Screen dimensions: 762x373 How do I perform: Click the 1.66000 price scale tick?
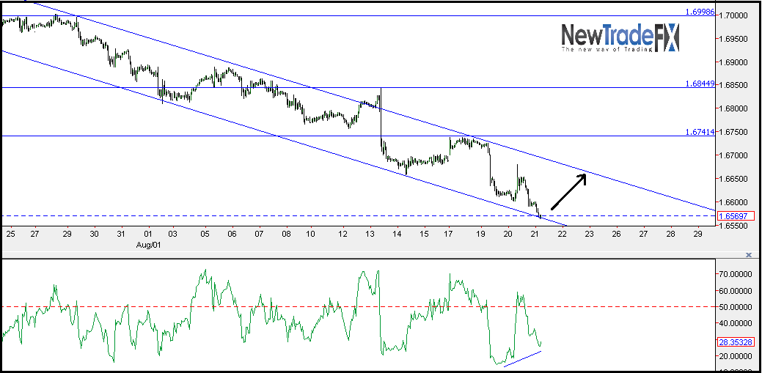[x=734, y=202]
